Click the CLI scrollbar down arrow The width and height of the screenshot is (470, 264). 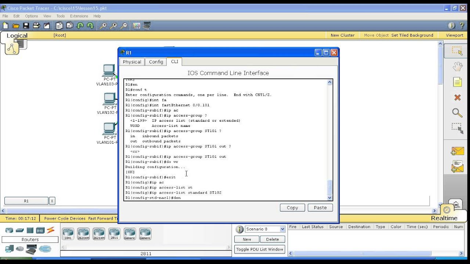[329, 198]
